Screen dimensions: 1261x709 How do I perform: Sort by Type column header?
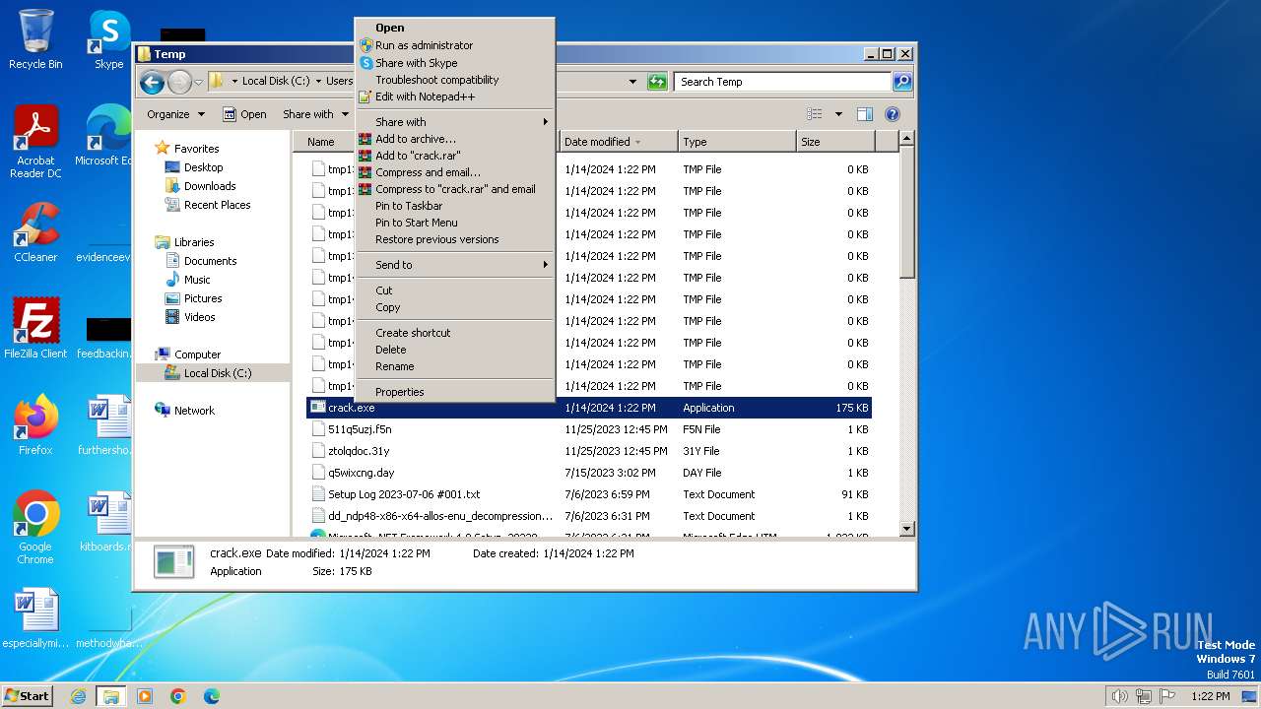tap(737, 142)
